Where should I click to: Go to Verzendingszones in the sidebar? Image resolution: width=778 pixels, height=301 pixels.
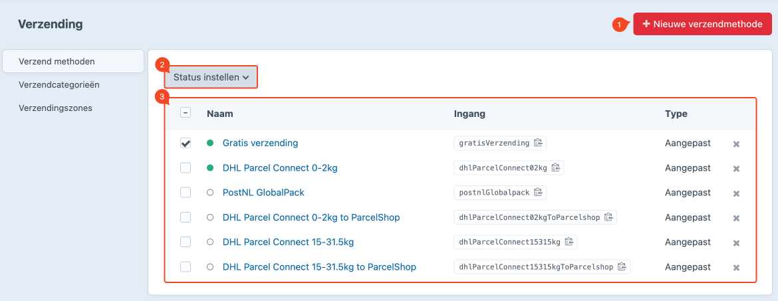coord(56,108)
